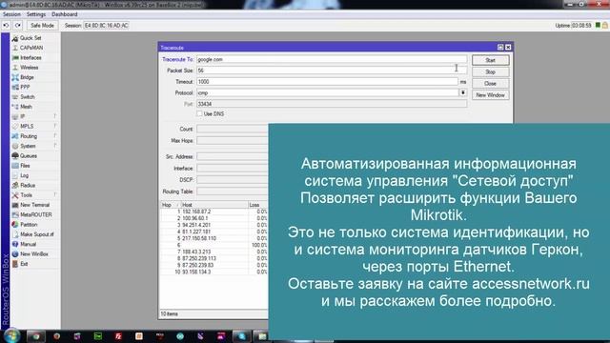Open the Protocol dropdown arrow
610x343 pixels.
[x=463, y=93]
